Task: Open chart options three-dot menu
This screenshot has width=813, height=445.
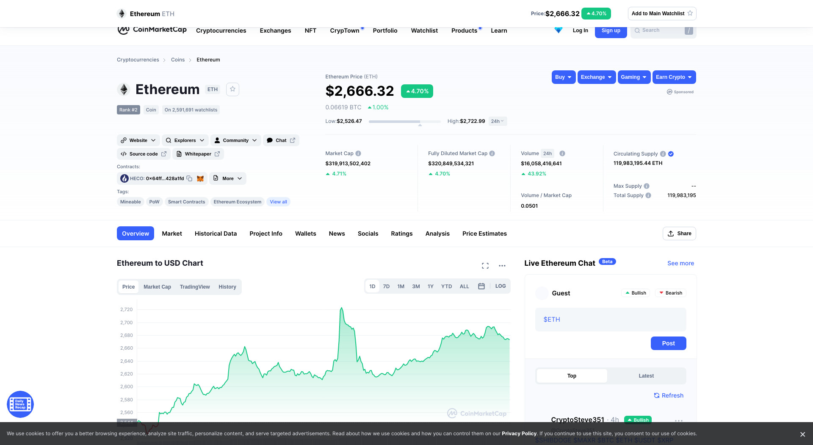Action: click(502, 266)
